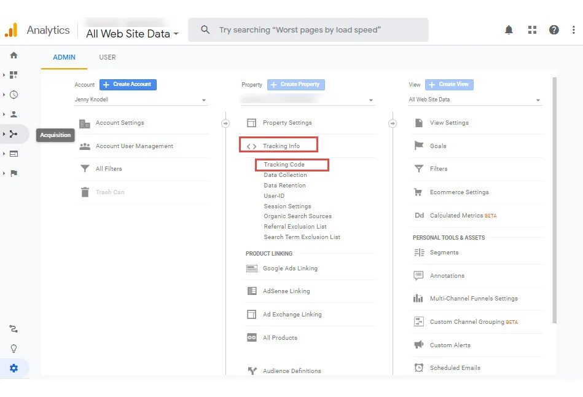Expand the Account dropdown showing Jenny Knodell
Viewport: 583px width, 397px height.
click(141, 100)
